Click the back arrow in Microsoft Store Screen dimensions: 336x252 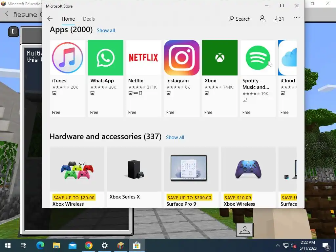[x=50, y=19]
